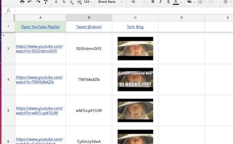
Task: Open the Droid Sans font dropdown
Action: point(110,2)
